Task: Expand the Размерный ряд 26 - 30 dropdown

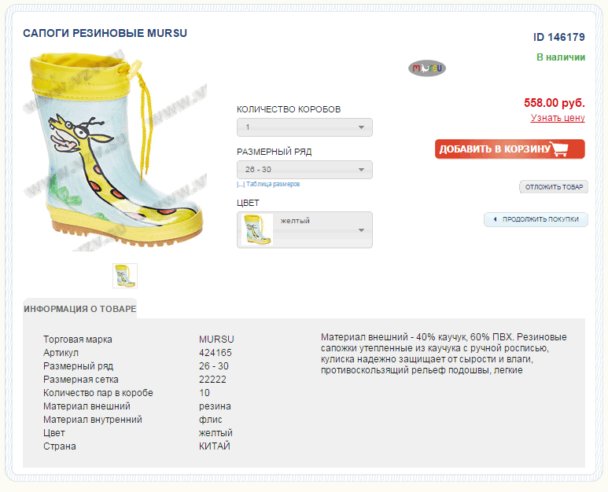Action: (304, 170)
